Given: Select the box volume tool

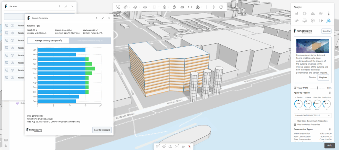Looking at the screenshot, I should [165, 7].
